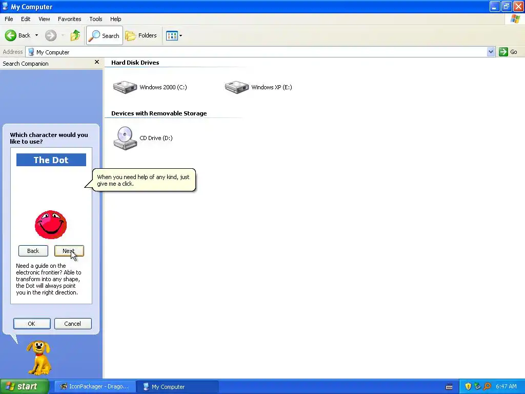Click the red Dot character
The image size is (525, 394).
coord(51,225)
